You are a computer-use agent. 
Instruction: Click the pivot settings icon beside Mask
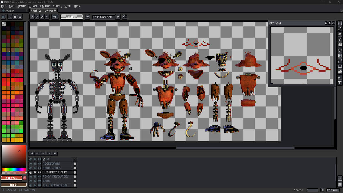point(87,17)
